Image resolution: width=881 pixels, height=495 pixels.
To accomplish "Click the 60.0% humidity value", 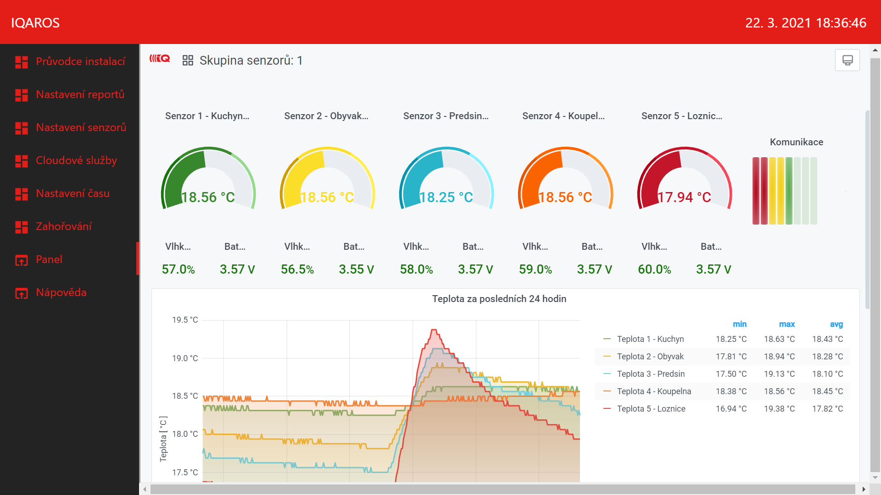I will tap(654, 269).
